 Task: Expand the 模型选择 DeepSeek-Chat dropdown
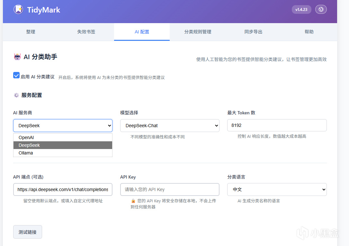point(170,126)
